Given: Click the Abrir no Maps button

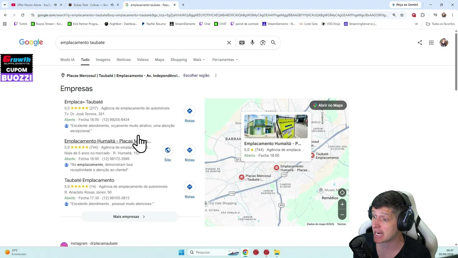Looking at the screenshot, I should coord(328,105).
